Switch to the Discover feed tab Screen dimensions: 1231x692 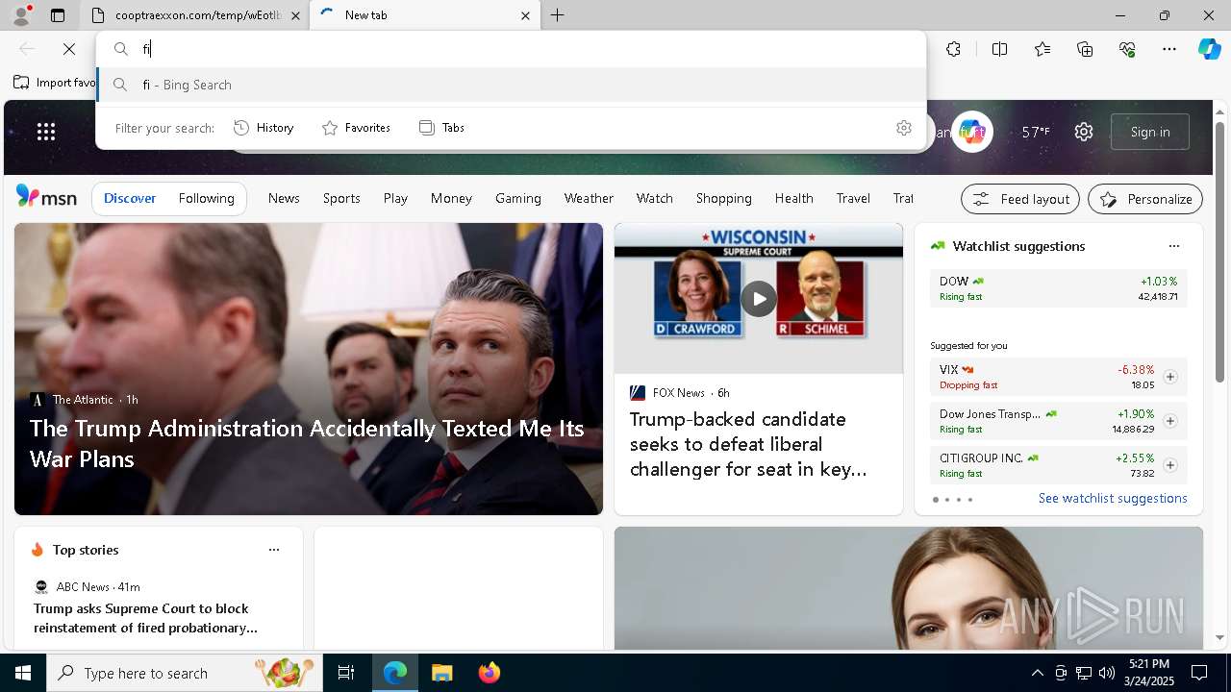[x=130, y=198]
